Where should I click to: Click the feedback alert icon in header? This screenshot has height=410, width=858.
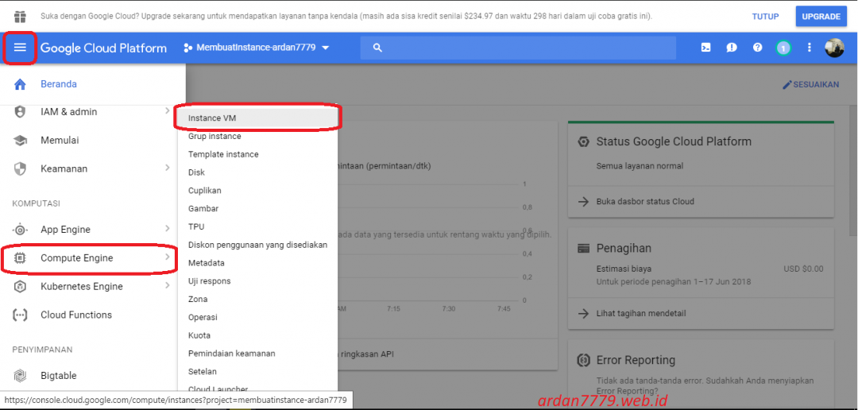click(x=731, y=48)
